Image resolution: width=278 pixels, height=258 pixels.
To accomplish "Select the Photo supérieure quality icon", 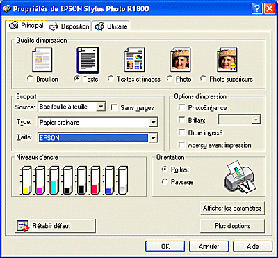I will tap(227, 60).
